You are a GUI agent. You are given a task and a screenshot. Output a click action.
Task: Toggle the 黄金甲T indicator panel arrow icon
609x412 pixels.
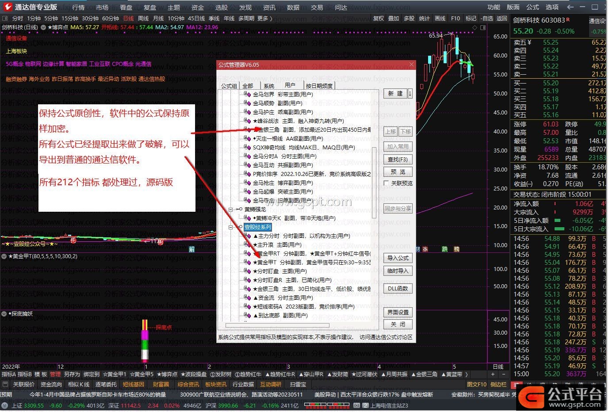pyautogui.click(x=4, y=256)
